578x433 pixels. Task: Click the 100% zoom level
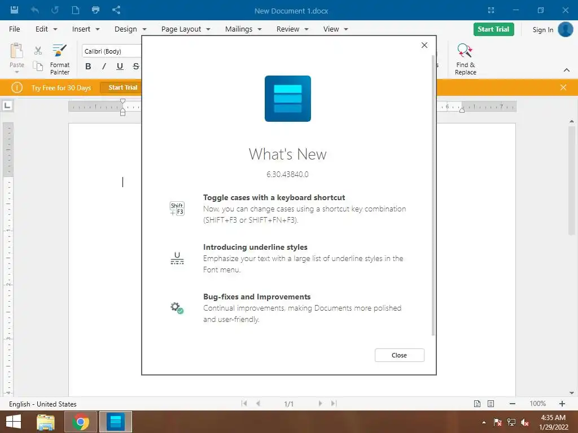tap(537, 404)
